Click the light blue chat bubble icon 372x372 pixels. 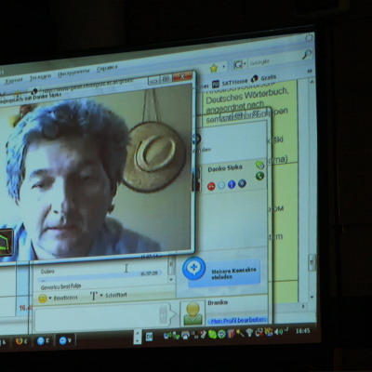point(221,185)
